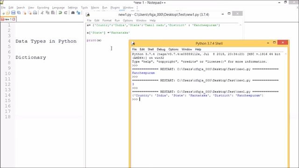Click the Undo arrow icon in Notepad++ toolbar

[60, 13]
